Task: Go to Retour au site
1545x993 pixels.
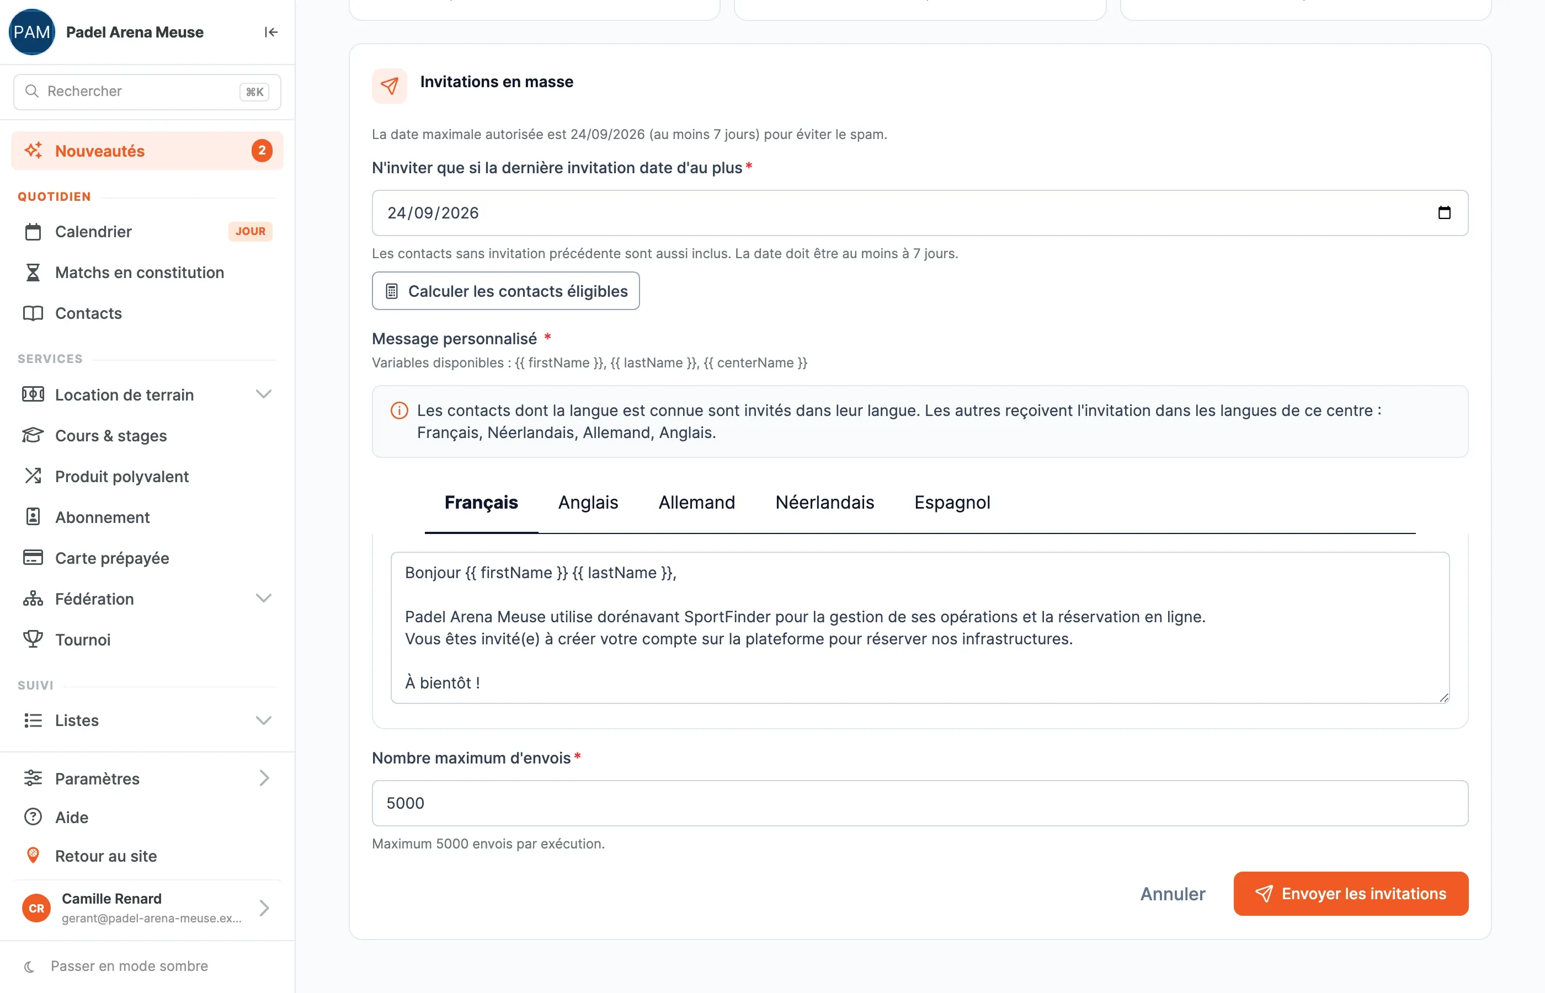Action: pos(147,856)
